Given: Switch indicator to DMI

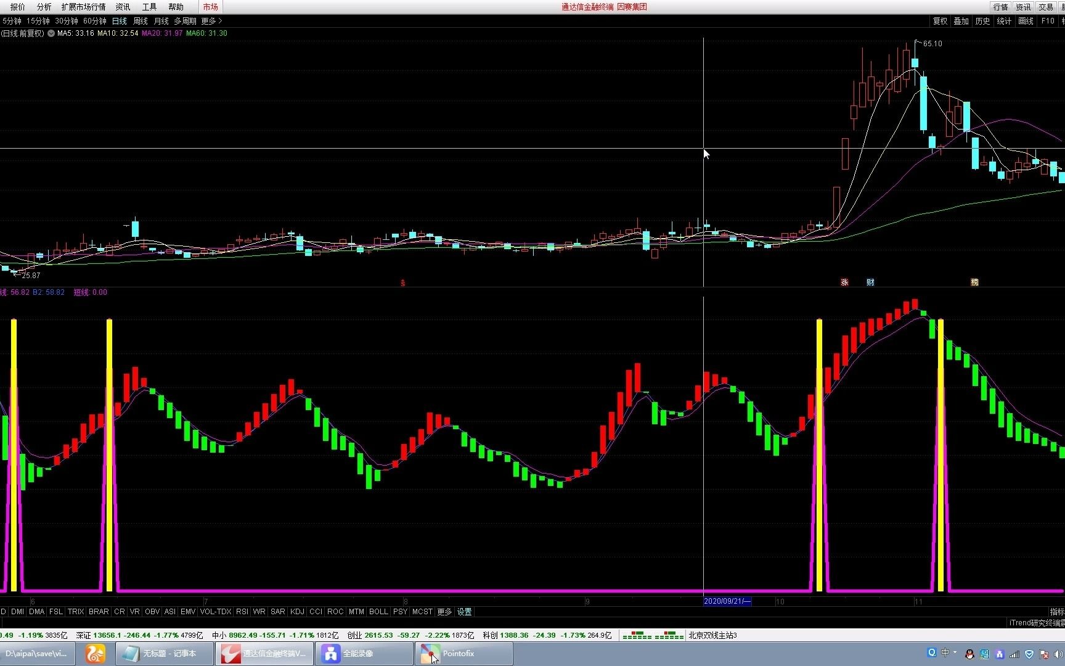Looking at the screenshot, I should click(17, 612).
